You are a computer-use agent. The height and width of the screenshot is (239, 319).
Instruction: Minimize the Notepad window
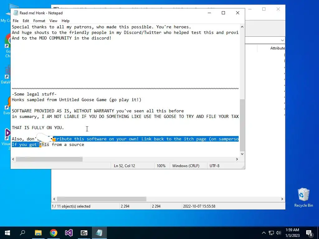pyautogui.click(x=209, y=13)
